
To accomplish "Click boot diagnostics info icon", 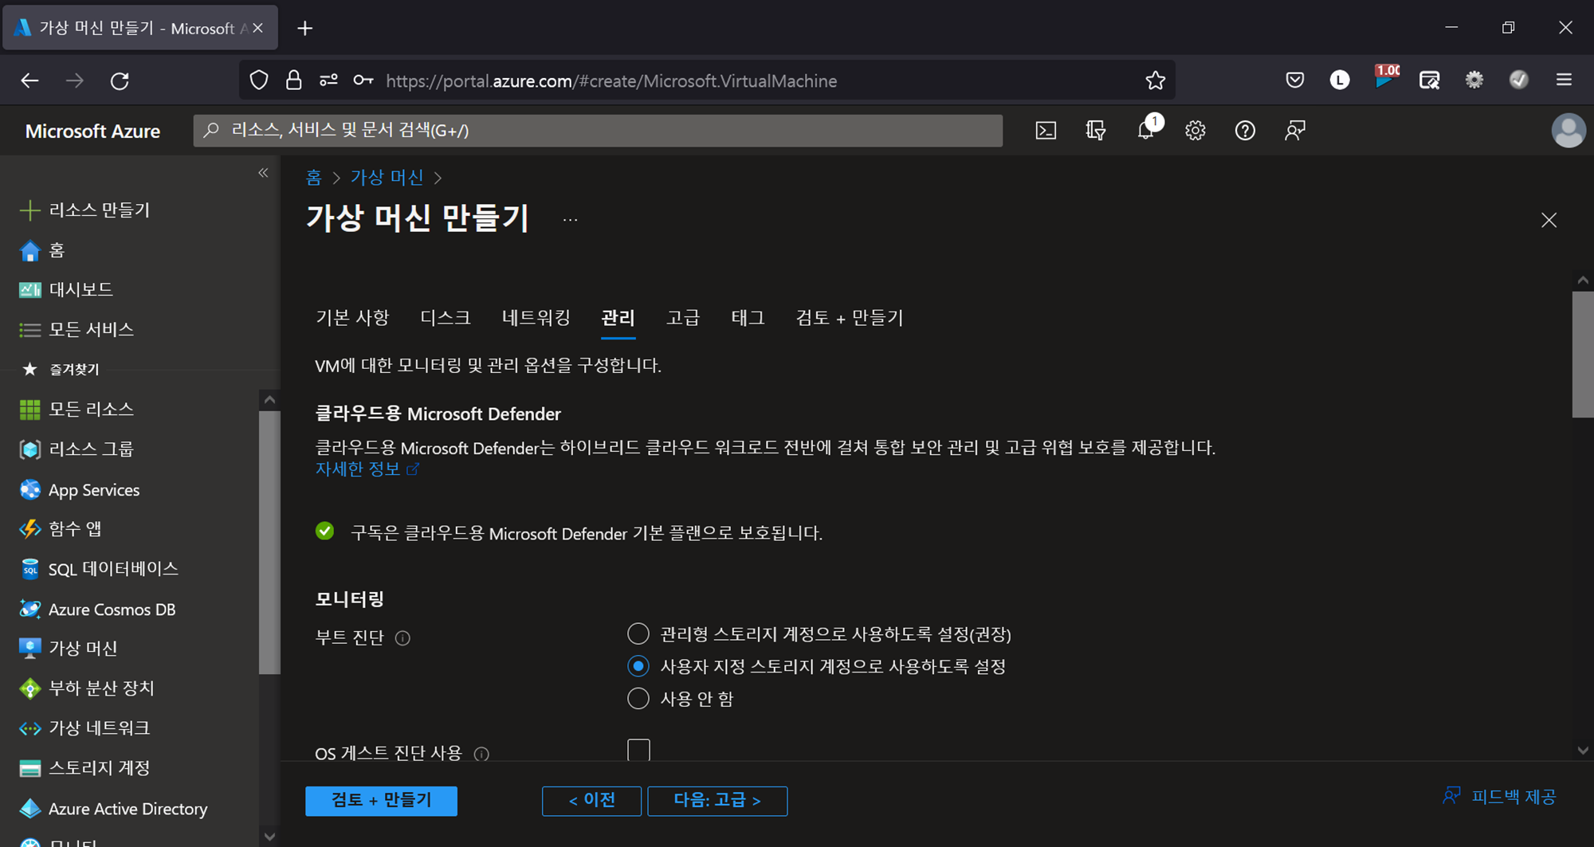I will [402, 638].
